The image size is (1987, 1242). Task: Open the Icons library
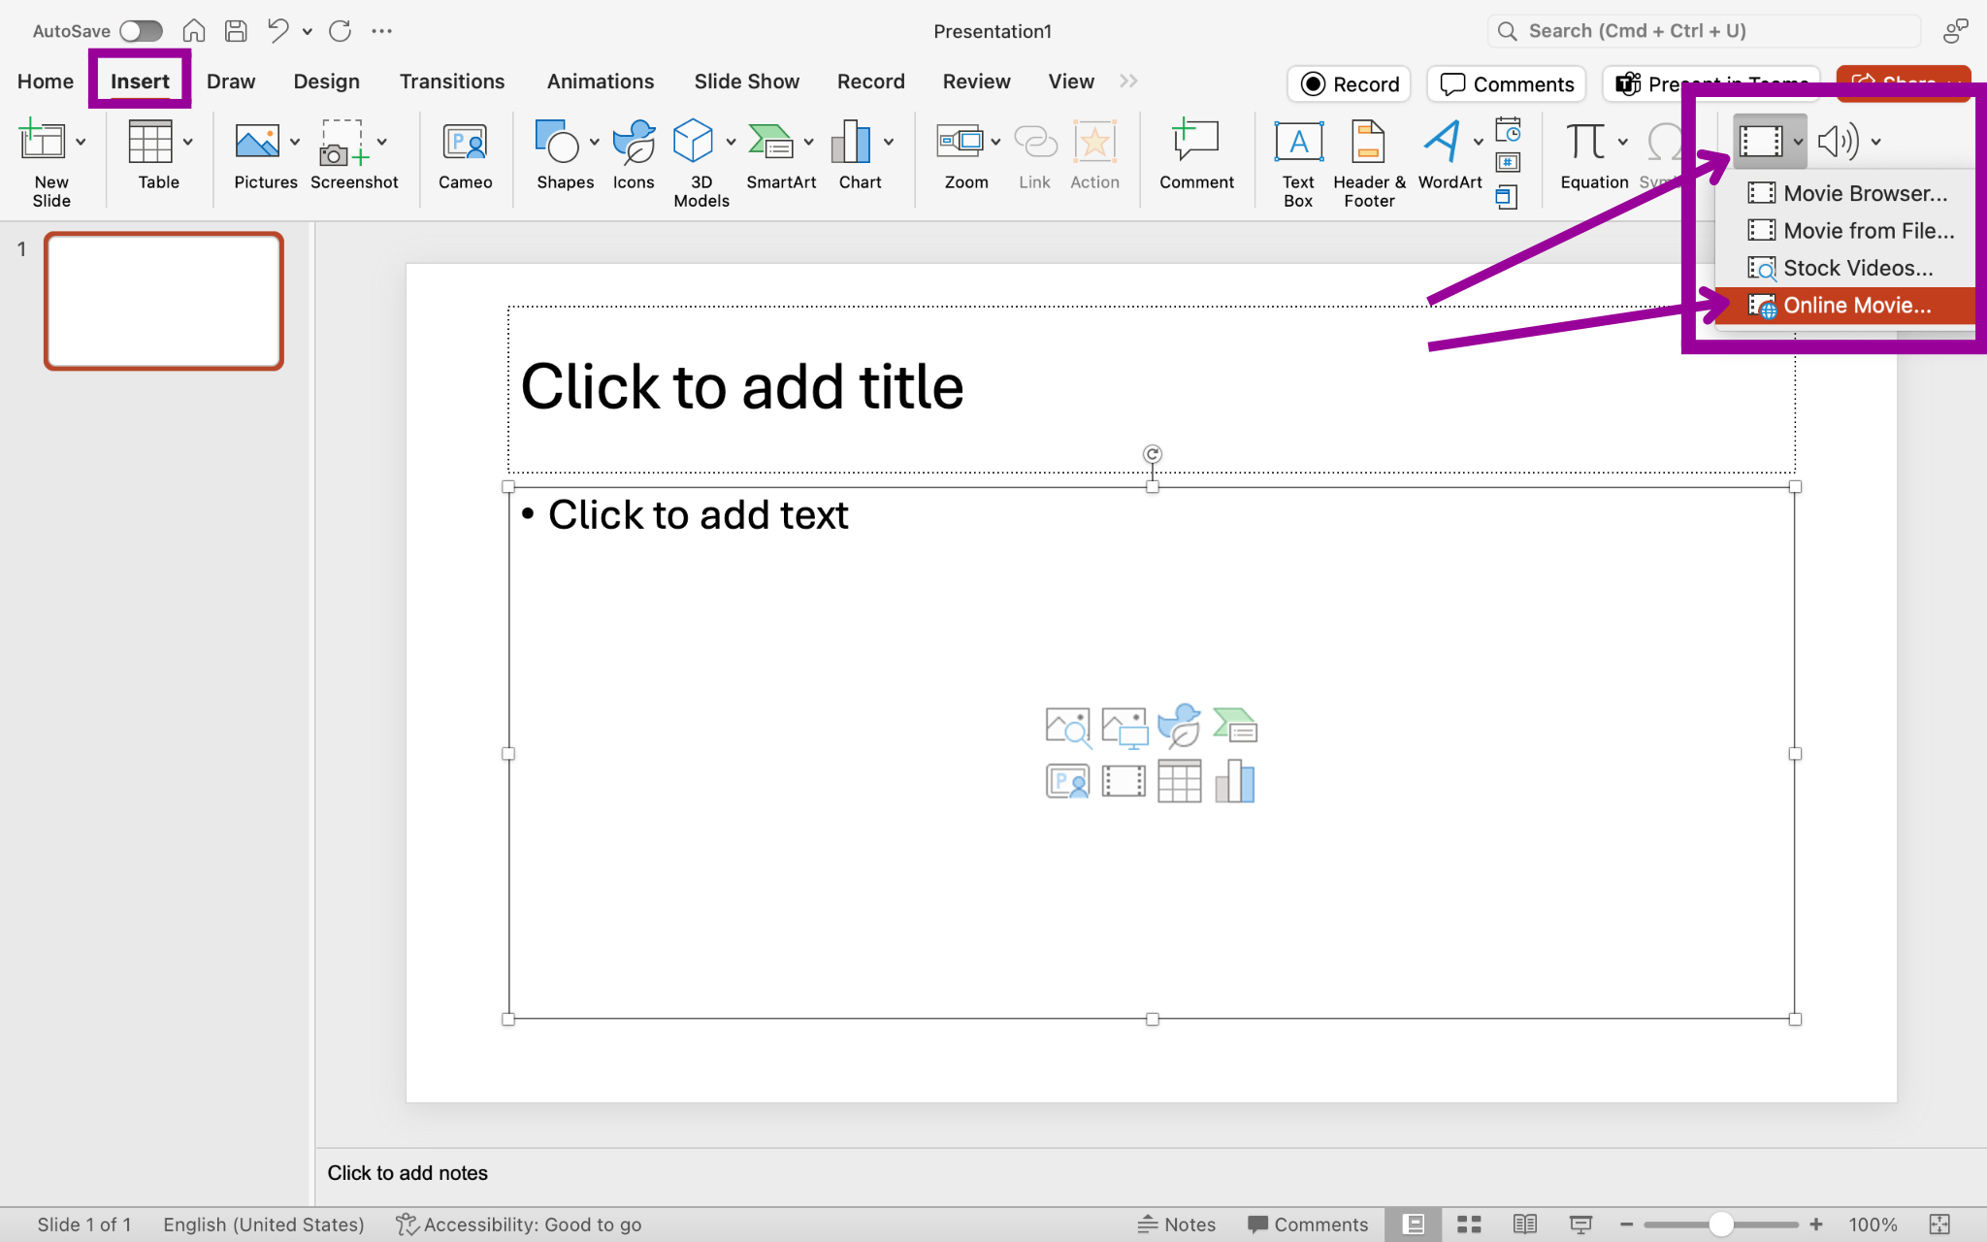point(634,142)
